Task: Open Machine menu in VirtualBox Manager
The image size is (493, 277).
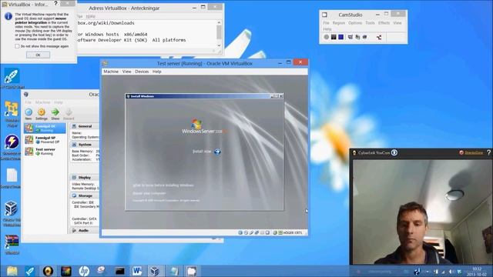Action: 43,102
